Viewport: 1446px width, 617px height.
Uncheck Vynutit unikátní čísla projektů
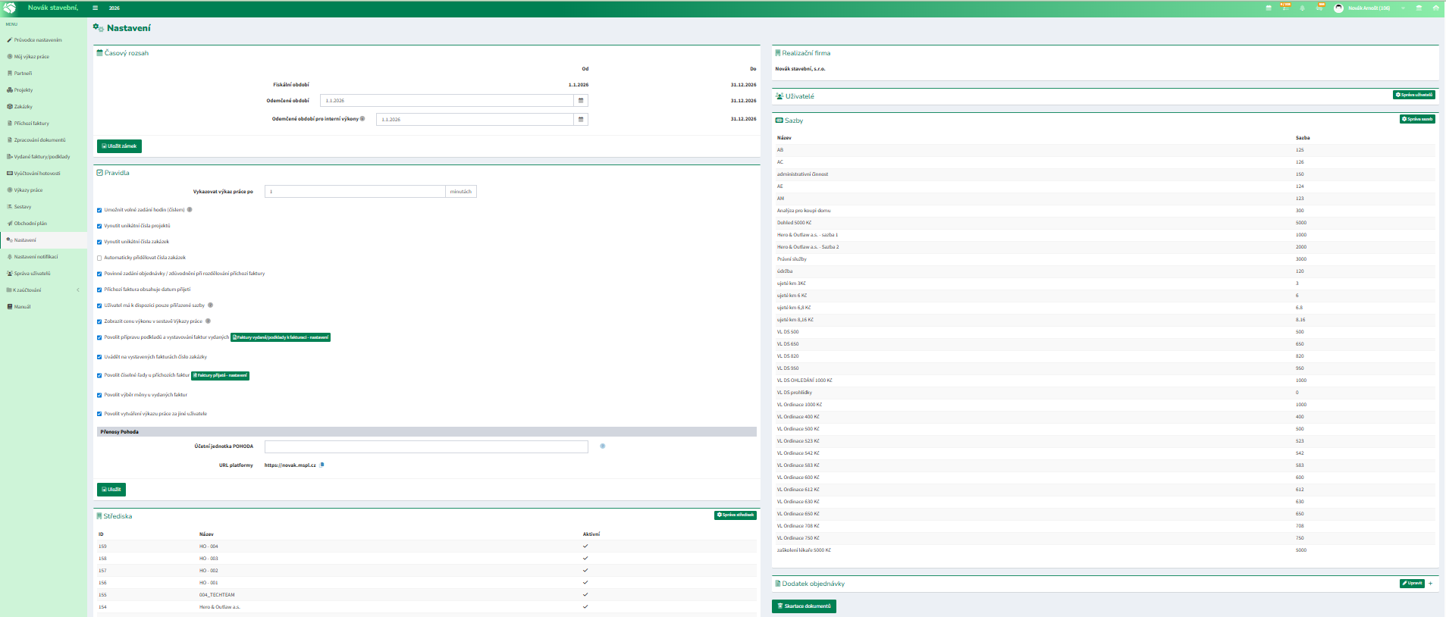tap(99, 227)
